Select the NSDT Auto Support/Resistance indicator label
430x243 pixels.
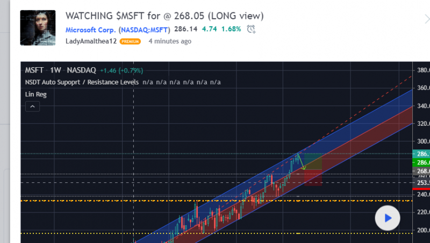pos(82,82)
